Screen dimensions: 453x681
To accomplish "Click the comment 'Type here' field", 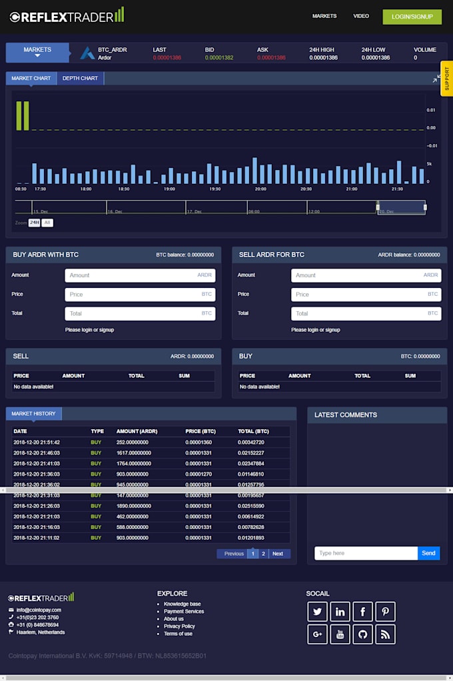I will pos(366,553).
